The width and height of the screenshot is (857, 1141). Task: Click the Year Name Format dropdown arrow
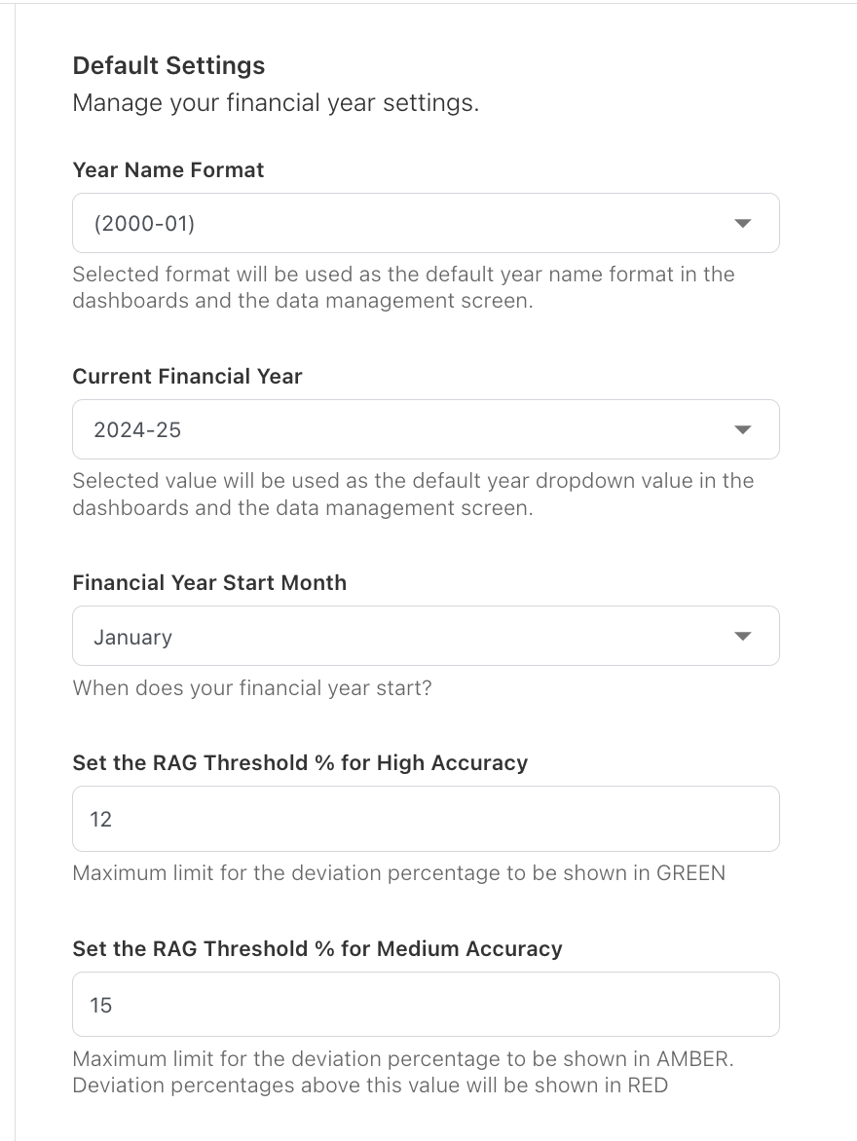742,224
